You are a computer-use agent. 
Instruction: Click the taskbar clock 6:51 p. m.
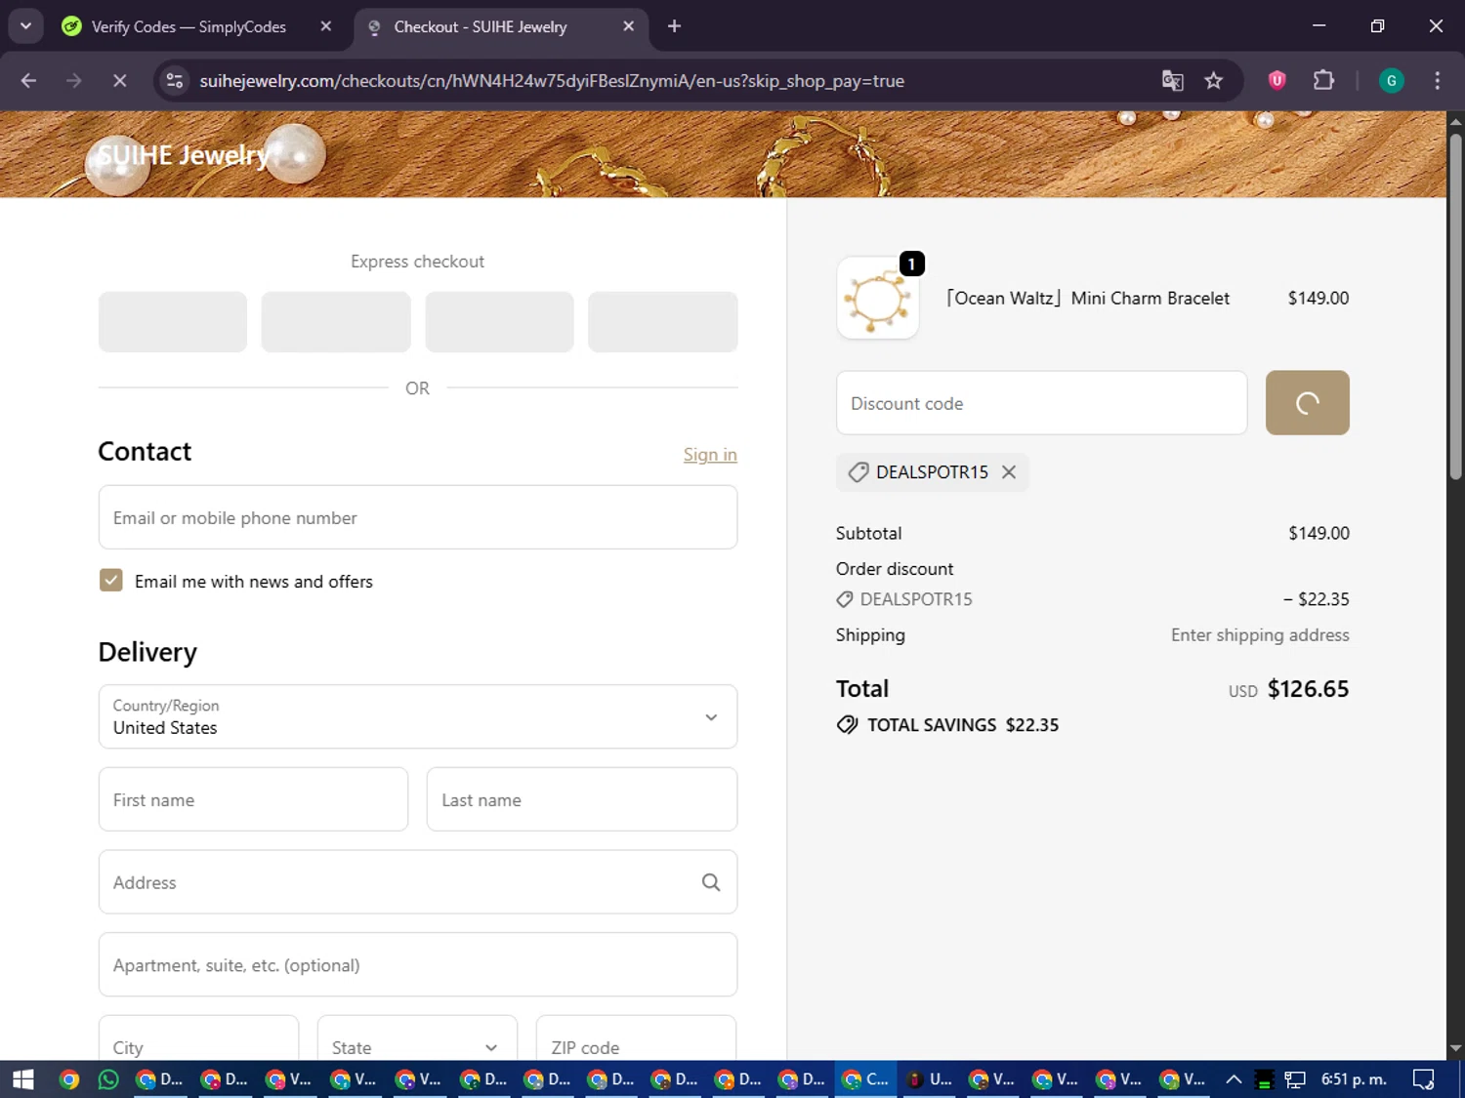click(1354, 1079)
